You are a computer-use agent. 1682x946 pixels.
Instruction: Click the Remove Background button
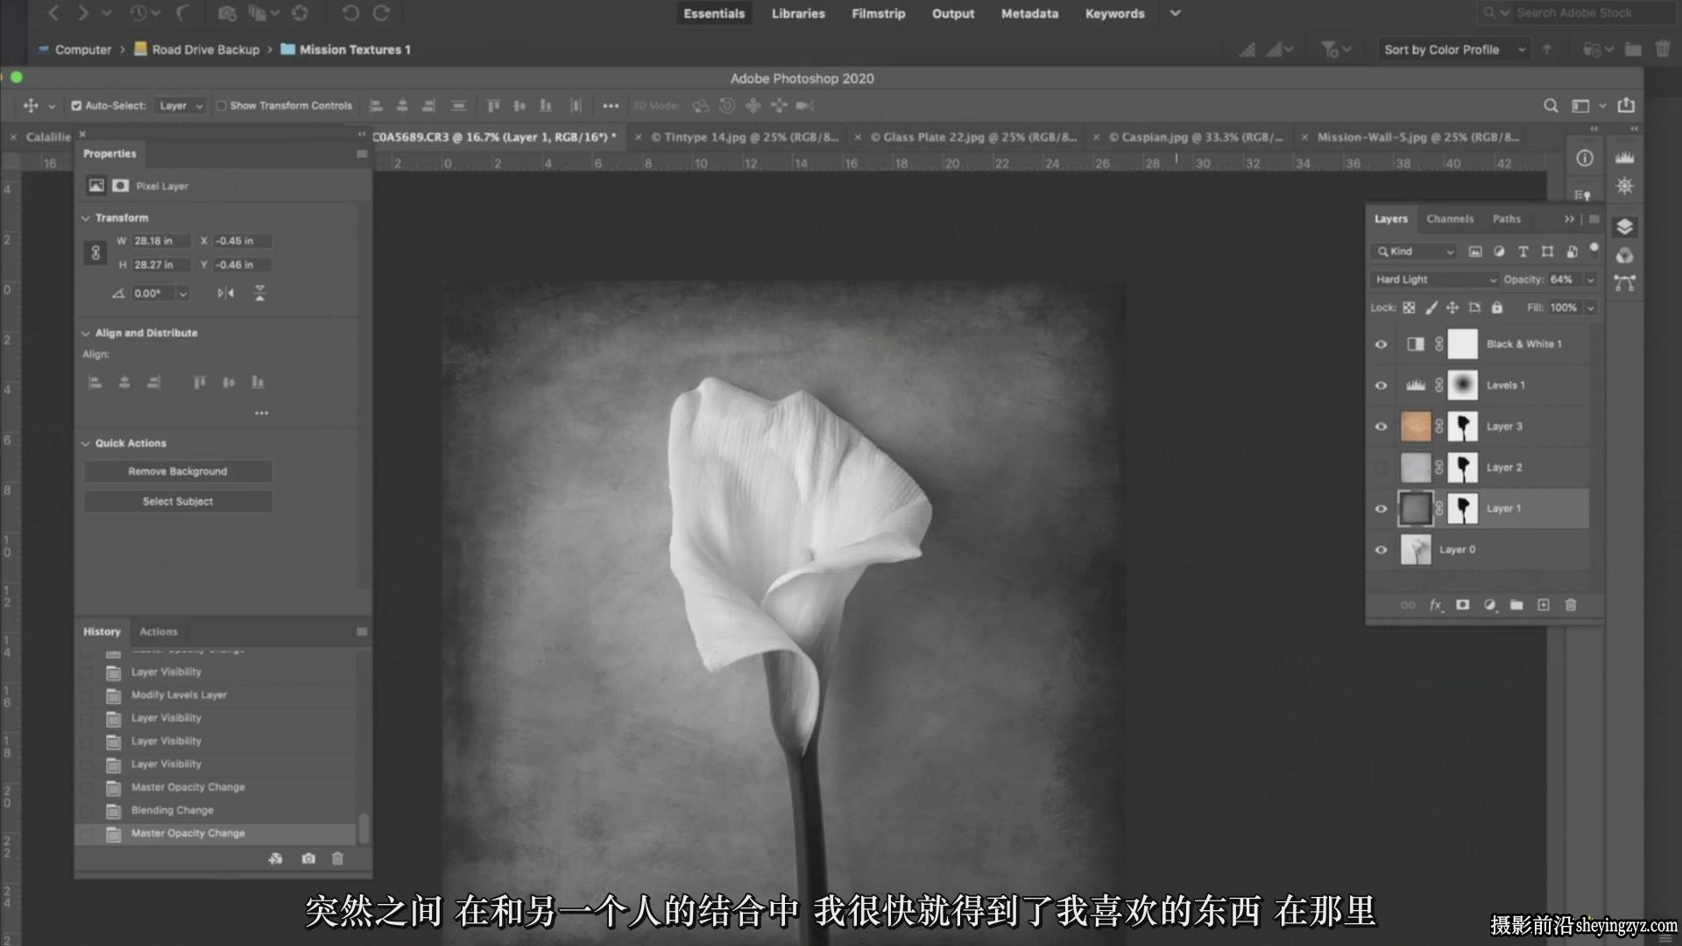click(178, 471)
